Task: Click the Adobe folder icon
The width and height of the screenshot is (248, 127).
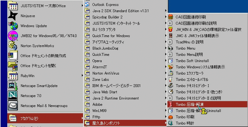Action: click(x=87, y=104)
